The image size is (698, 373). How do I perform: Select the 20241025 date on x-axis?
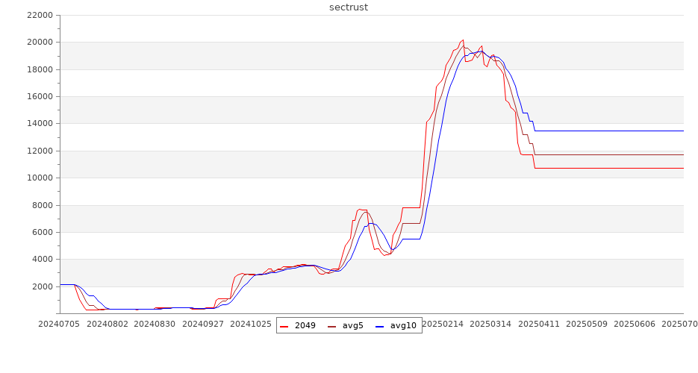[x=251, y=325]
